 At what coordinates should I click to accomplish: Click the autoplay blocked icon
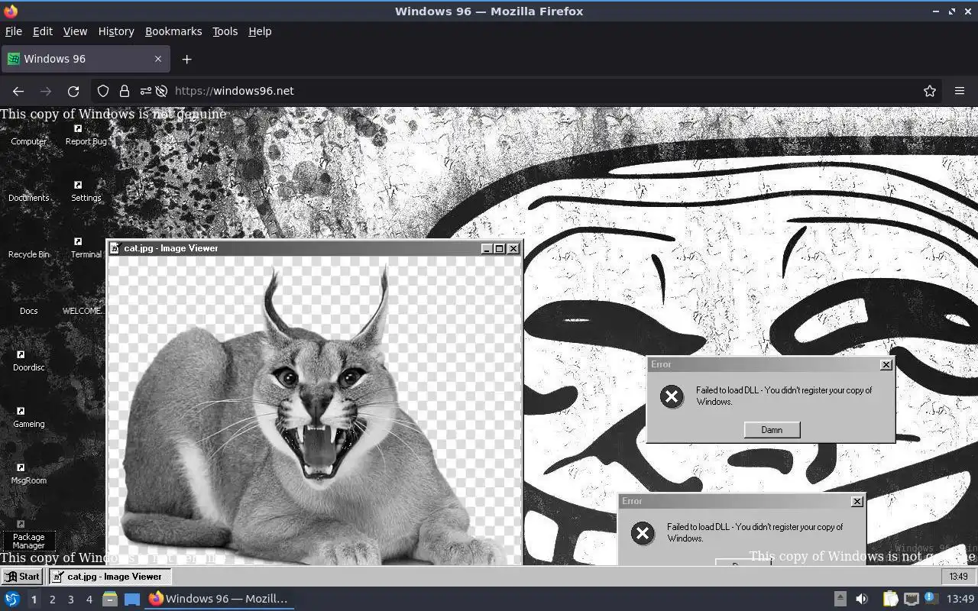(x=161, y=91)
